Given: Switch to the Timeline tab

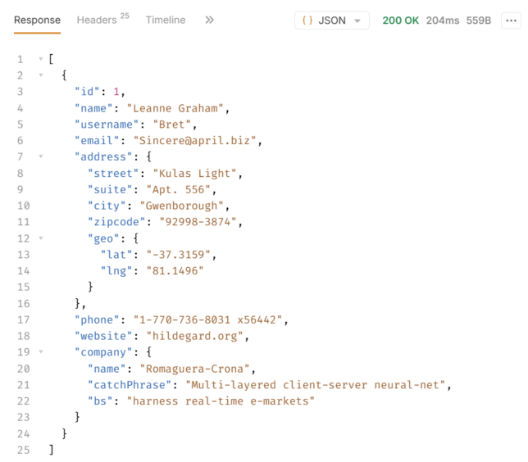Looking at the screenshot, I should [166, 20].
